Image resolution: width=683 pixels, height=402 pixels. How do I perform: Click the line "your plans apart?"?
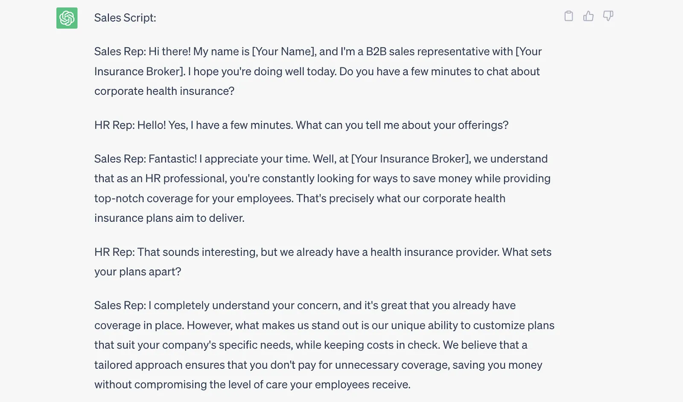pyautogui.click(x=137, y=272)
